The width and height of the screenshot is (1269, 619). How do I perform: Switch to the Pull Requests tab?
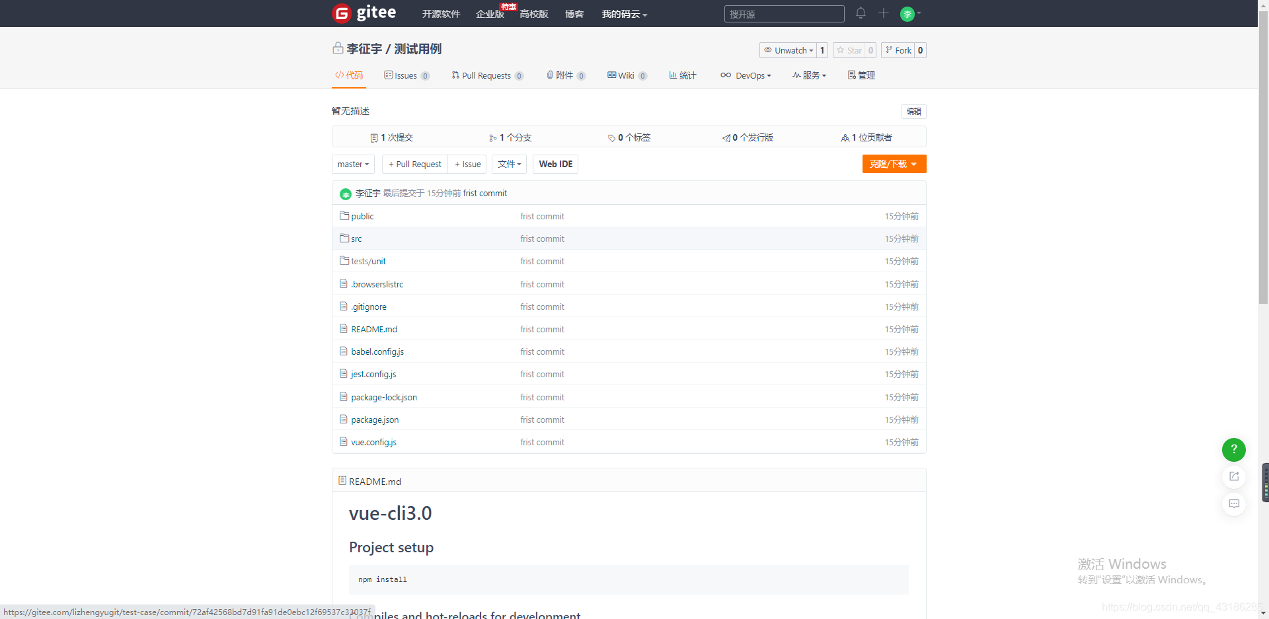(487, 75)
